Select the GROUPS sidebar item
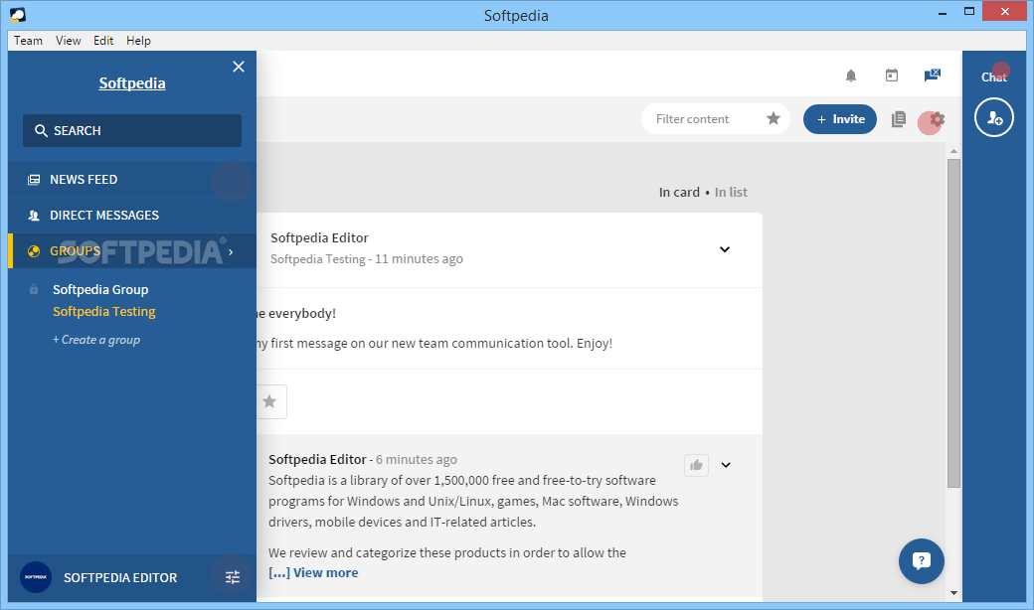Viewport: 1034px width, 610px height. pyautogui.click(x=132, y=251)
